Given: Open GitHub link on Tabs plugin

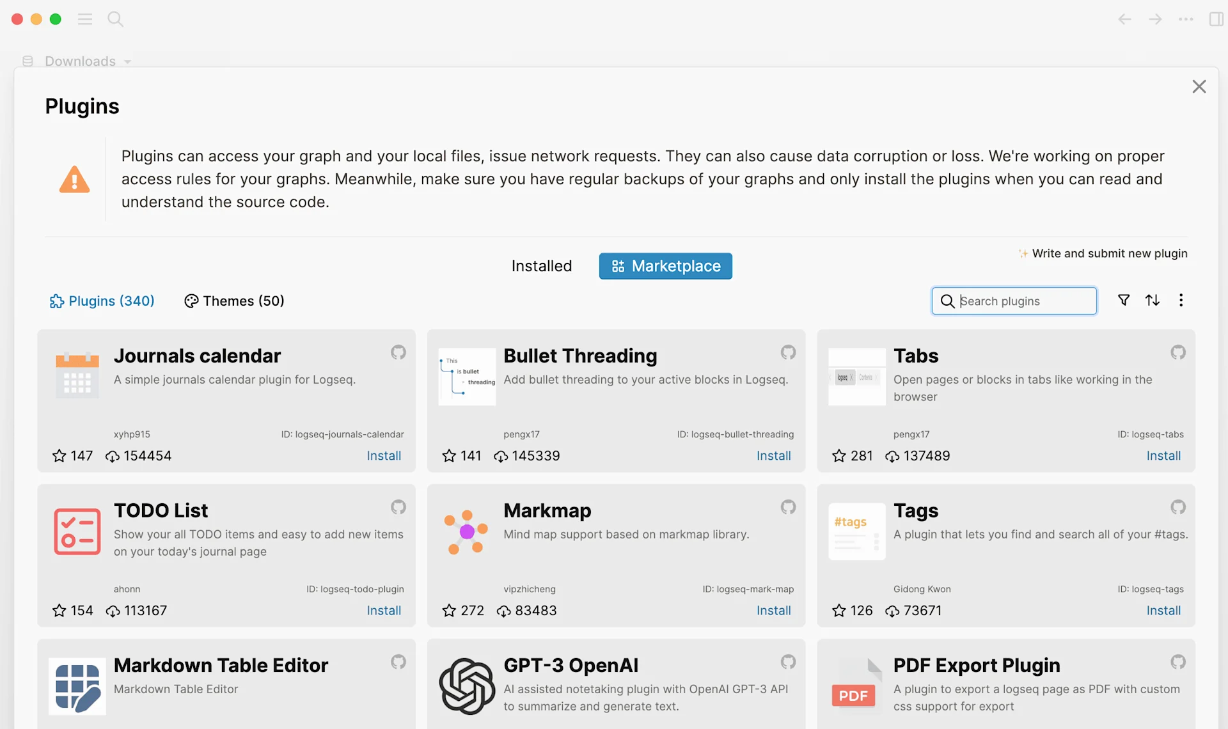Looking at the screenshot, I should 1178,352.
